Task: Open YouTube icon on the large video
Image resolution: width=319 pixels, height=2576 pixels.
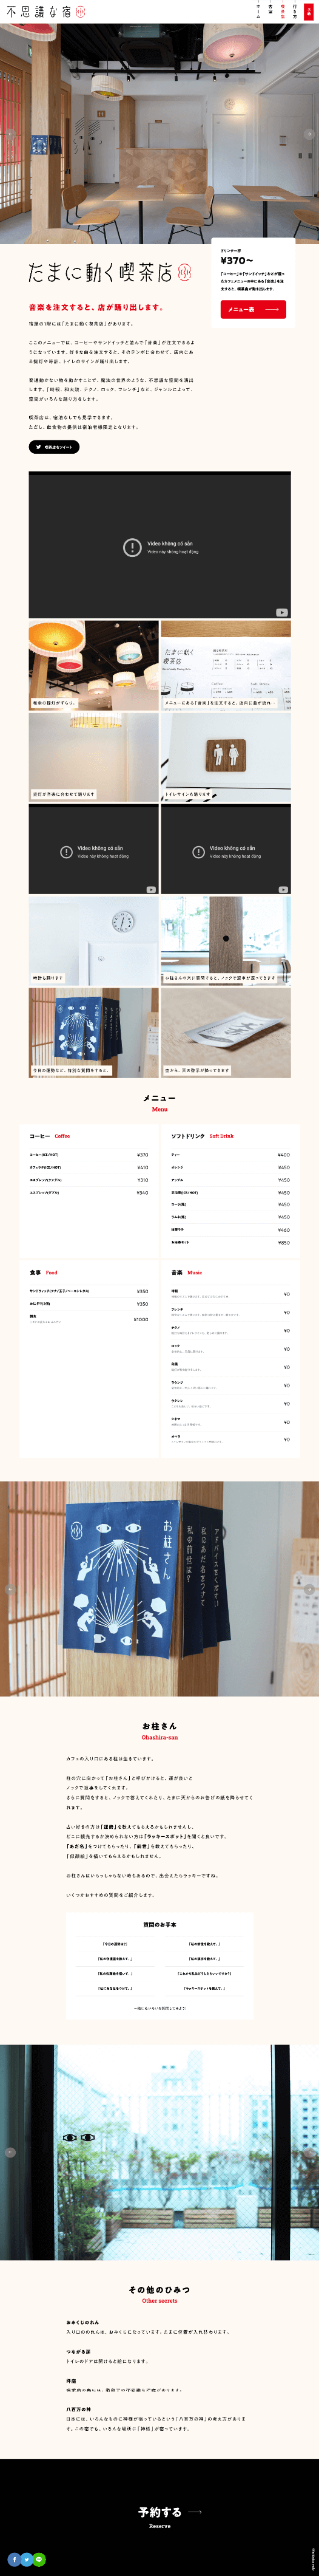Action: 282,612
